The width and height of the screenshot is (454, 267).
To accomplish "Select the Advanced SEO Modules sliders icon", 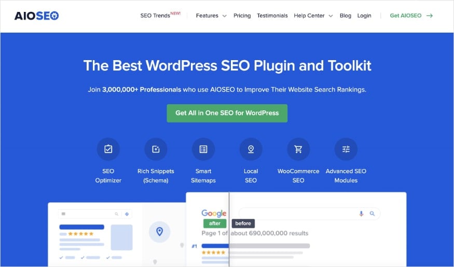I will click(x=346, y=149).
